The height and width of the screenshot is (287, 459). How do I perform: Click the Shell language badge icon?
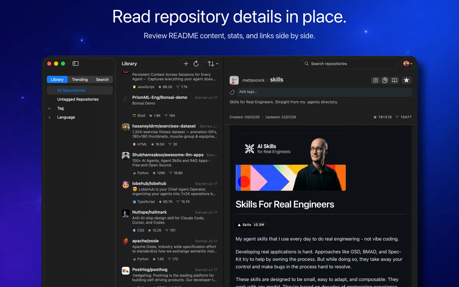tap(134, 116)
